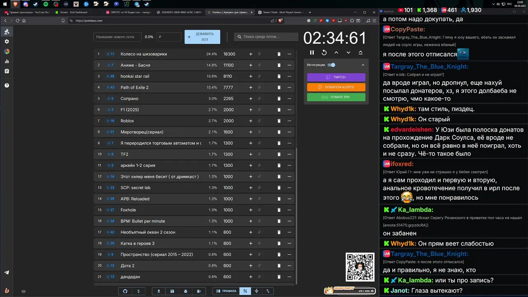528x297 pixels.
Task: Switch to GRPZDC на VK Видео Live tab
Action: 128,12
